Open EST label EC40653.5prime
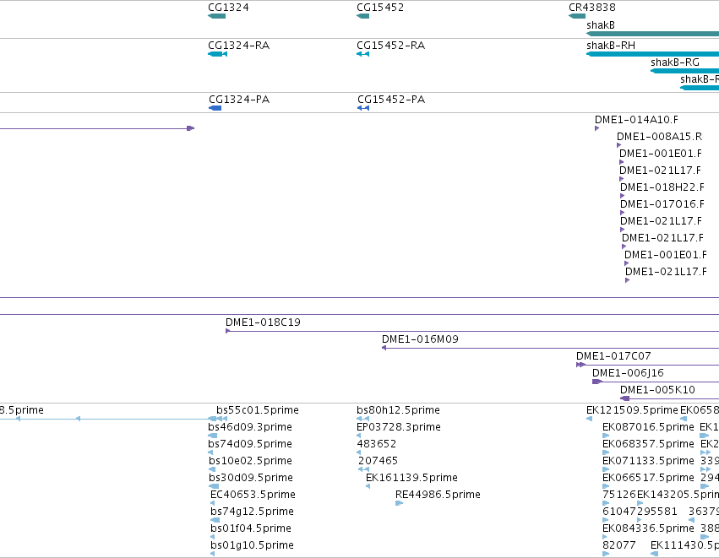This screenshot has width=719, height=558. pyautogui.click(x=253, y=495)
